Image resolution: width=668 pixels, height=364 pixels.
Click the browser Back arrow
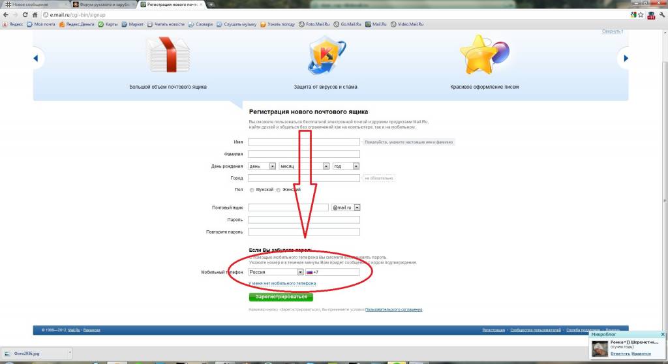pos(5,15)
